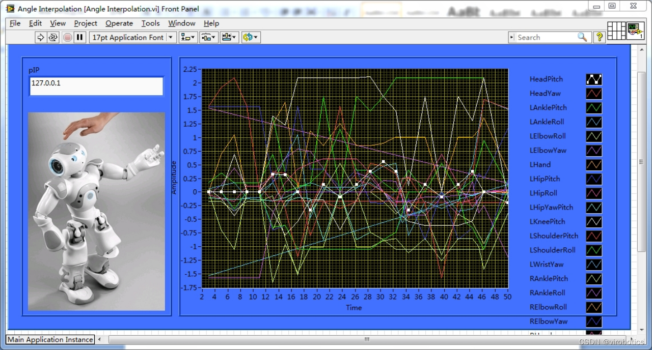The height and width of the screenshot is (350, 652).
Task: Click the HeadPitch plot legend icon
Action: (593, 79)
